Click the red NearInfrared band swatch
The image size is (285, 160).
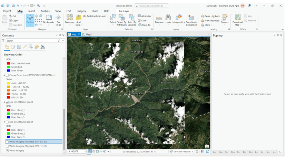(x=8, y=64)
